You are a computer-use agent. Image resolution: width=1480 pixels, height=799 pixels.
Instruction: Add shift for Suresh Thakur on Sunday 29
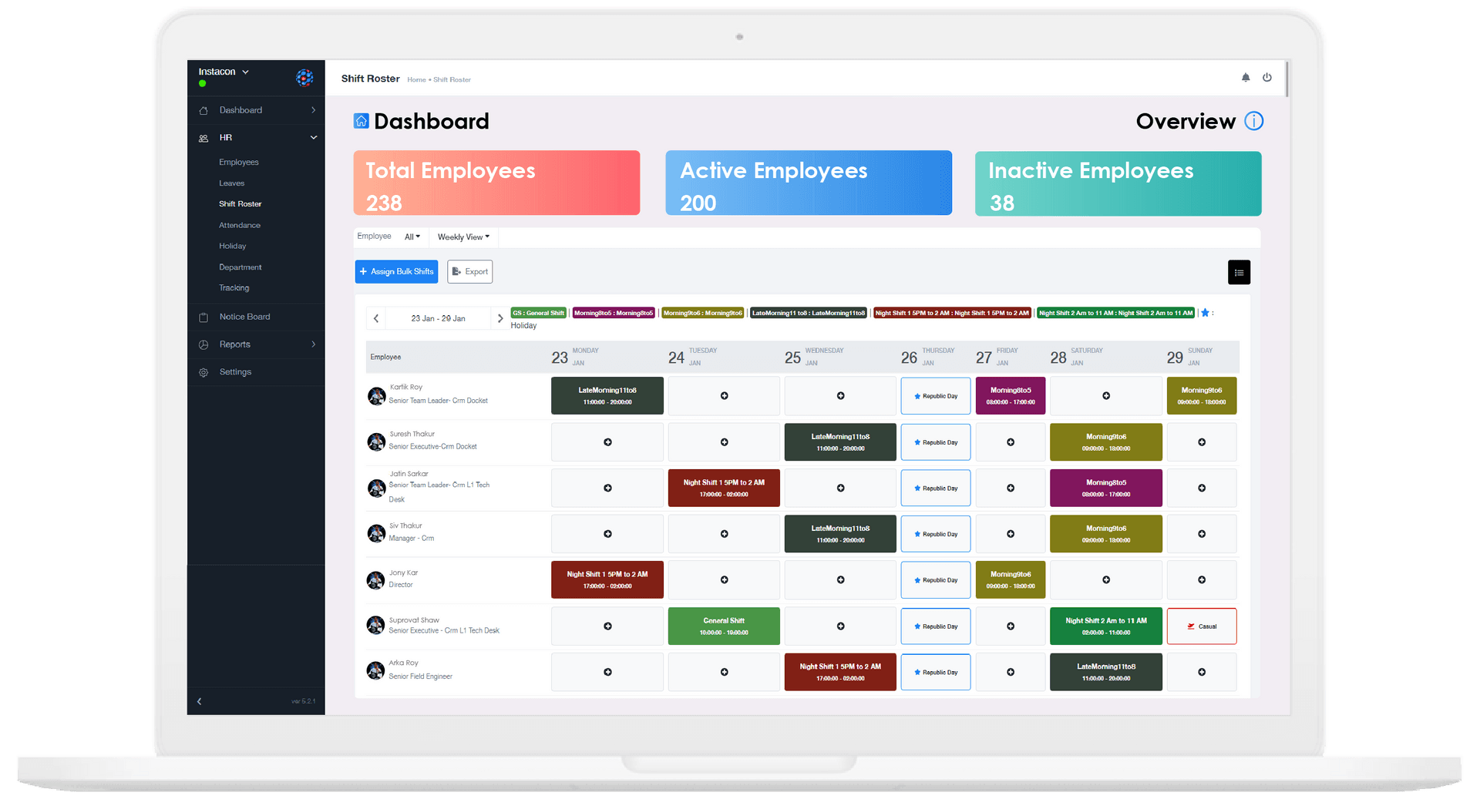pos(1202,442)
